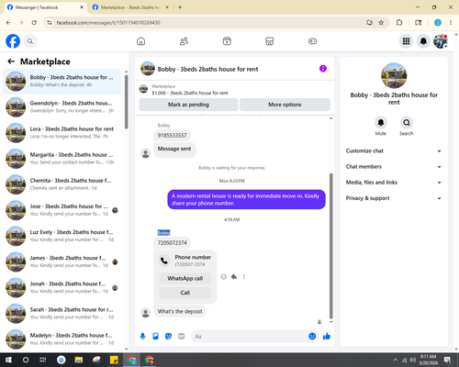The width and height of the screenshot is (459, 367).
Task: Switch to the Messenger | Facebook tab
Action: pos(45,7)
